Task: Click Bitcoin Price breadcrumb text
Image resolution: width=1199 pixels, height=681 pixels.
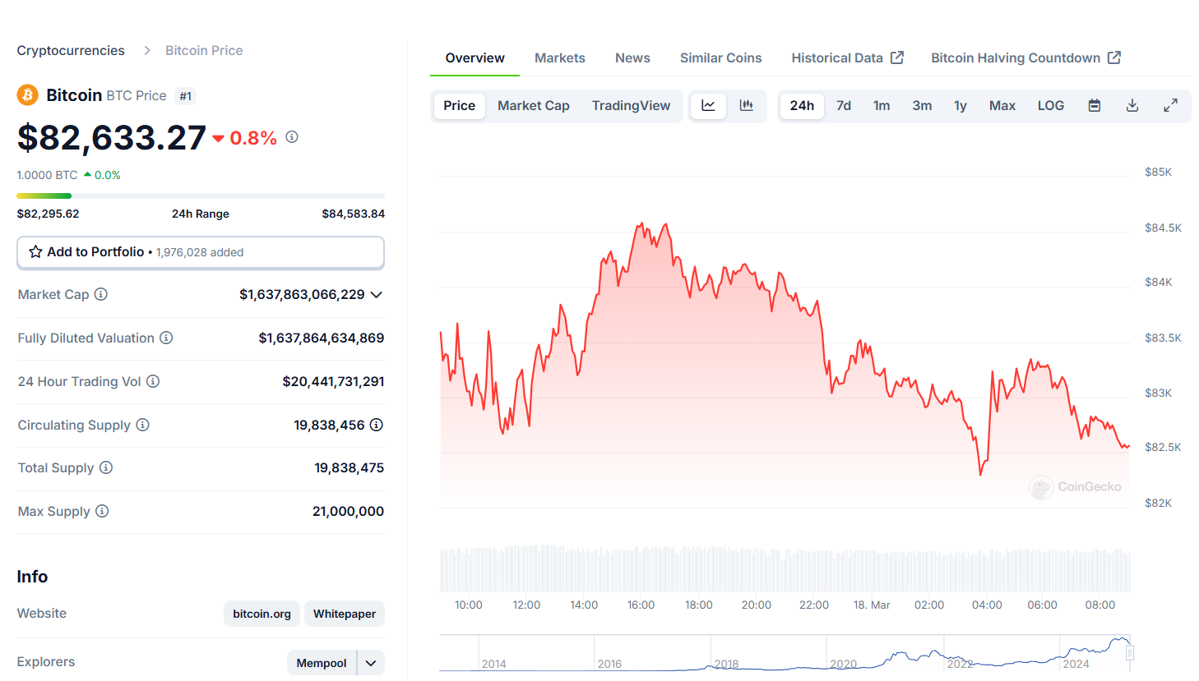Action: (x=204, y=51)
